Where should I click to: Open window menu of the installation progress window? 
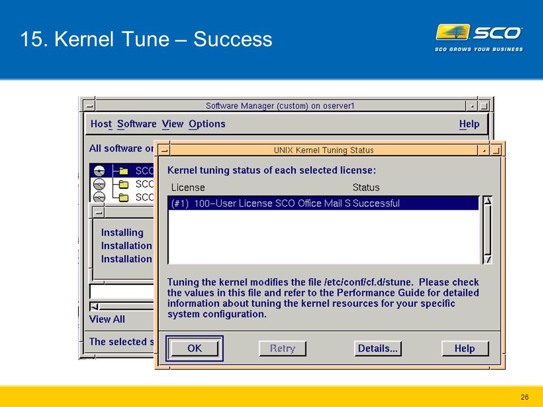pos(98,213)
